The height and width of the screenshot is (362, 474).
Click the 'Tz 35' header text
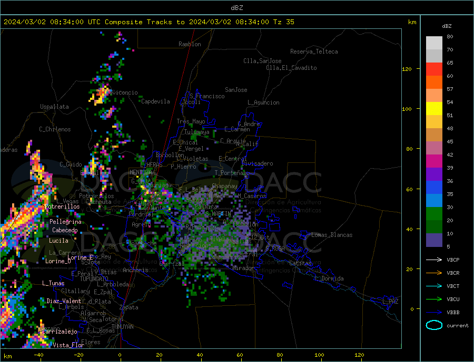pos(283,22)
